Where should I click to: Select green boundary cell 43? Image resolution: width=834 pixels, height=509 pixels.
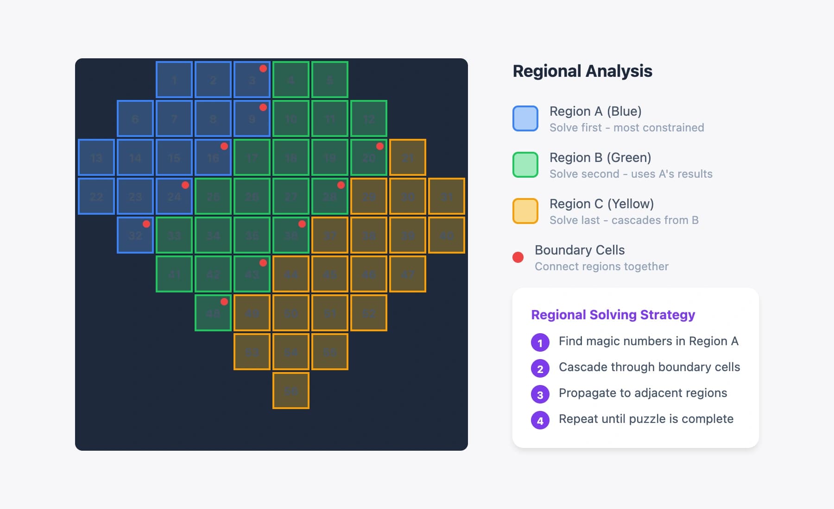tap(252, 274)
